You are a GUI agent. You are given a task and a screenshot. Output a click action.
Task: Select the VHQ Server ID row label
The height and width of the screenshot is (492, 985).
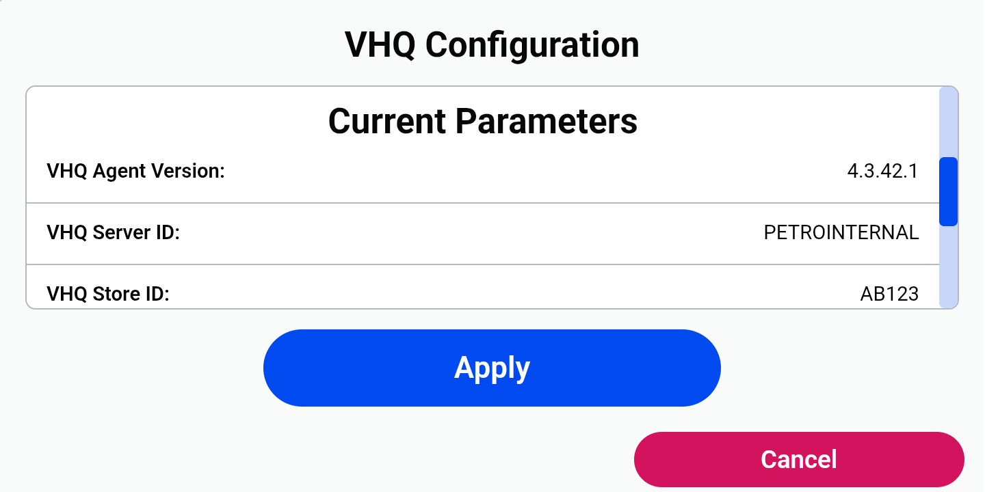[x=113, y=233]
